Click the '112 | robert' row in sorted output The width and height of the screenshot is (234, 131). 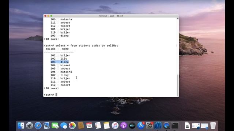pyautogui.click(x=60, y=85)
